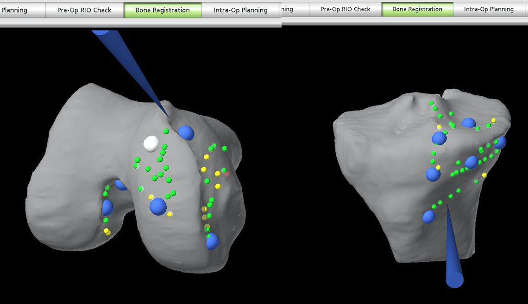Select blue sphere beside femur probe tip
Viewport: 528px width, 304px height.
pos(186,133)
